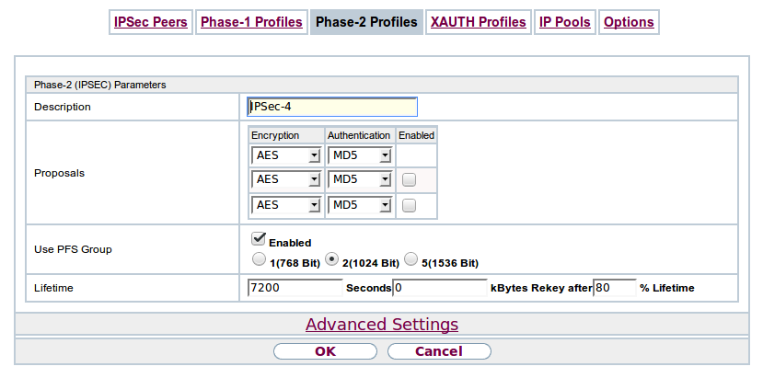763x378 pixels.
Task: Select PFS group 5 (1536 Bit)
Action: pyautogui.click(x=411, y=260)
